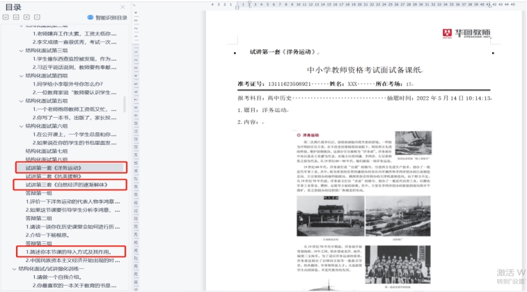Collapse the 结构化面试第三组 section

[x=22, y=51]
